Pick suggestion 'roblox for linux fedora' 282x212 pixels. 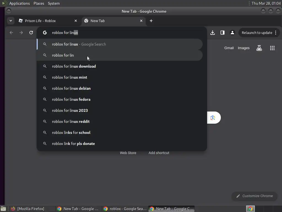[x=120, y=99]
